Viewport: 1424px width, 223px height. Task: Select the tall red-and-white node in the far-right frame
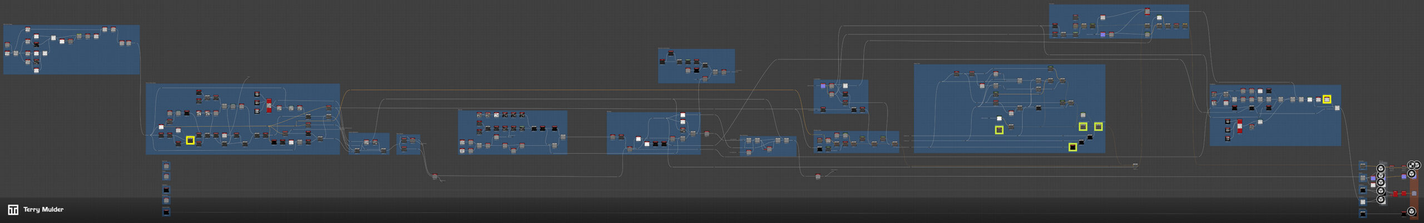pyautogui.click(x=1239, y=126)
